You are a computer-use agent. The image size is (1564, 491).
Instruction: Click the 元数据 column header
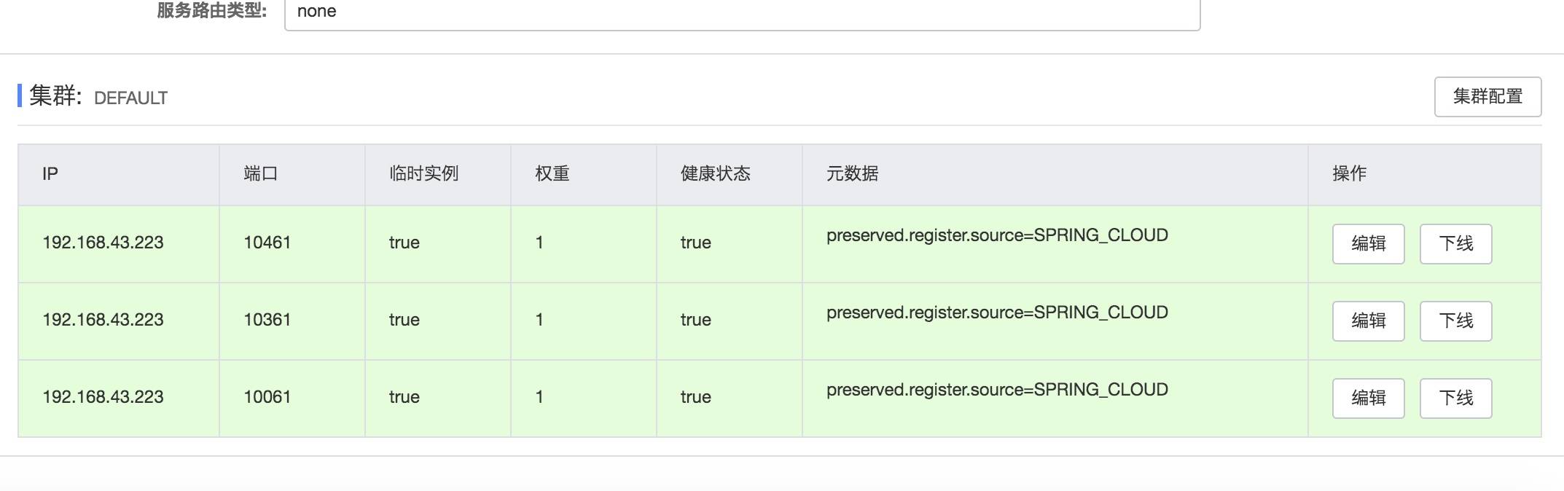[852, 174]
